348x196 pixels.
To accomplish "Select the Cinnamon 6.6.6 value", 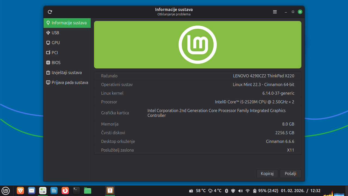I will pos(280,142).
